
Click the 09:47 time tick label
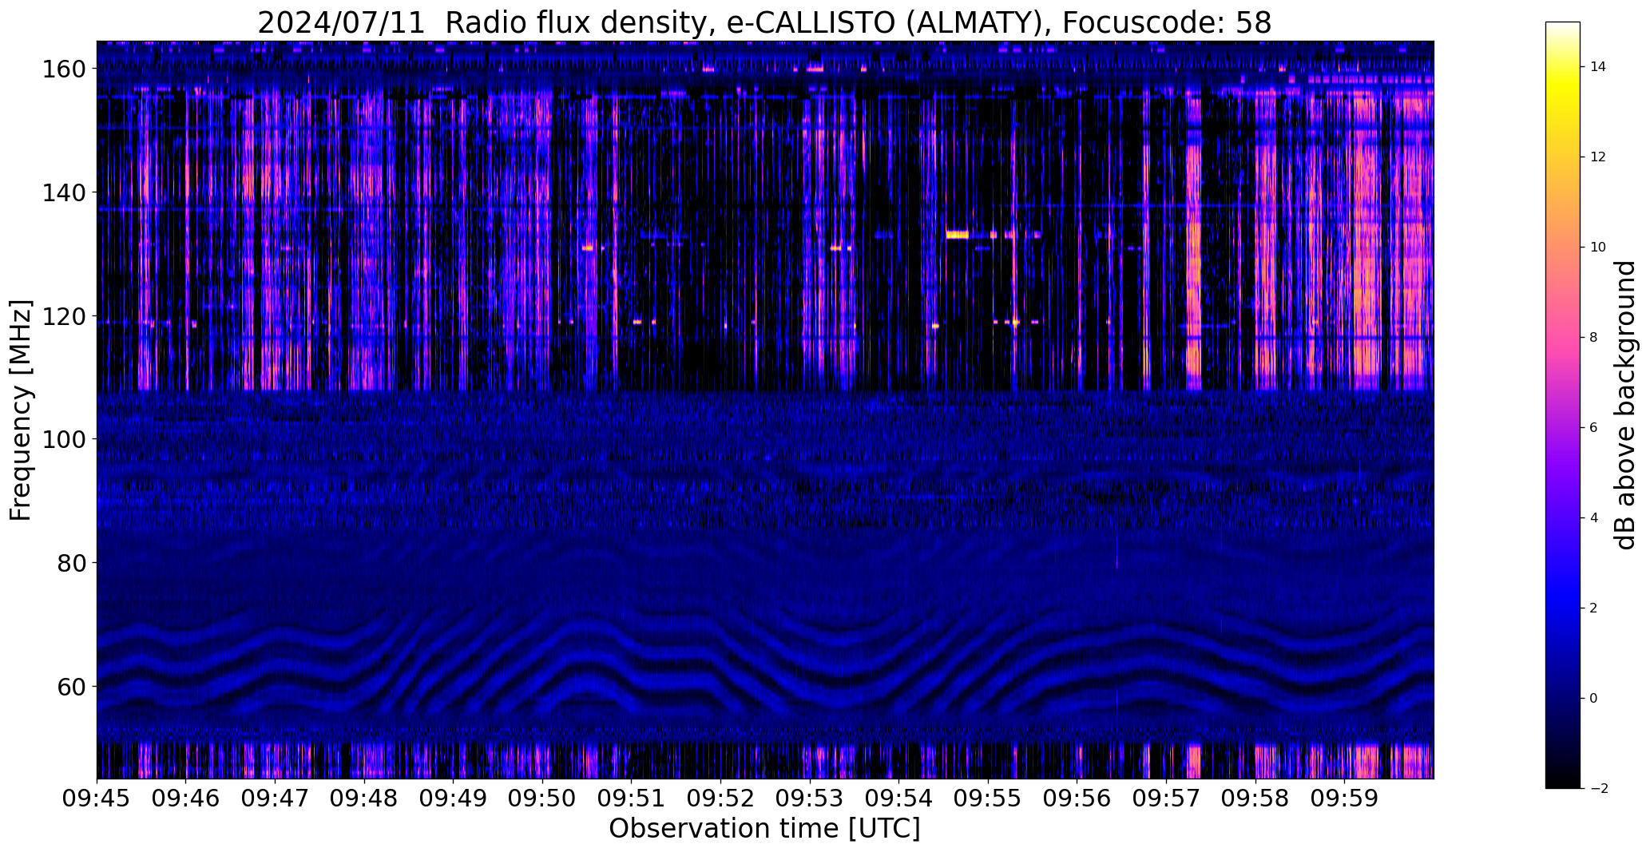[x=276, y=798]
